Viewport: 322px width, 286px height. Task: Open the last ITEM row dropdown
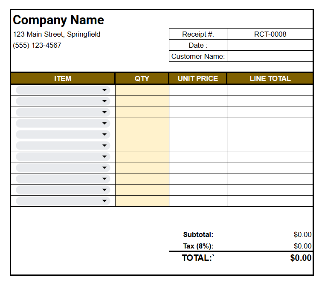[x=63, y=201]
